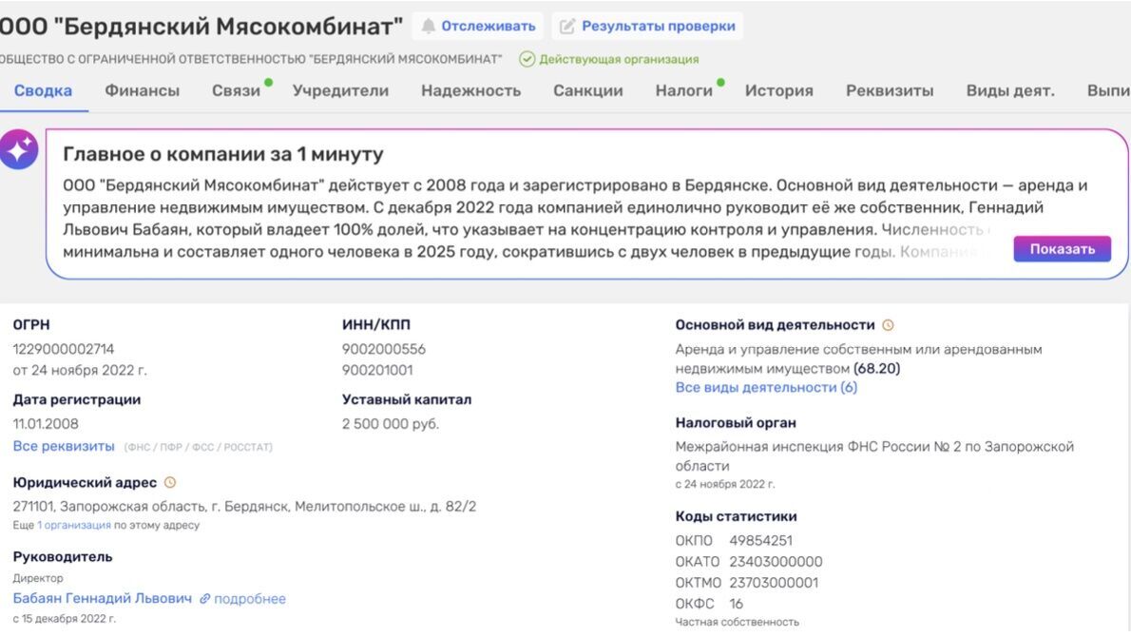The height and width of the screenshot is (637, 1131).
Task: Click the registration date 11.01.2008
Action: tap(46, 424)
